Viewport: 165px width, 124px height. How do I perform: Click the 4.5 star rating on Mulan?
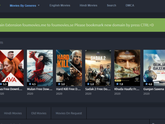pos(32,84)
